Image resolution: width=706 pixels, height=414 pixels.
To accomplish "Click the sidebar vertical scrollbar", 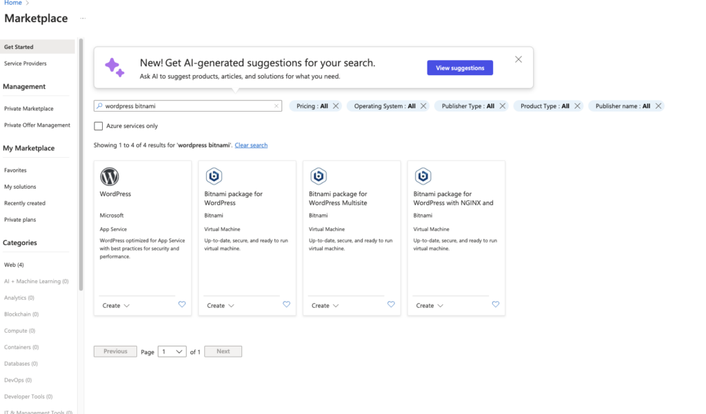I will click(x=81, y=164).
